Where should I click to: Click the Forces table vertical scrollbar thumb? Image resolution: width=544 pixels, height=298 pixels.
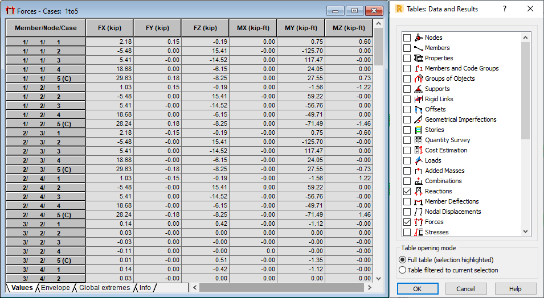pos(378,47)
